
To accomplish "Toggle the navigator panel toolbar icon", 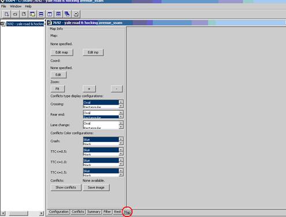I will pyautogui.click(x=32, y=14).
